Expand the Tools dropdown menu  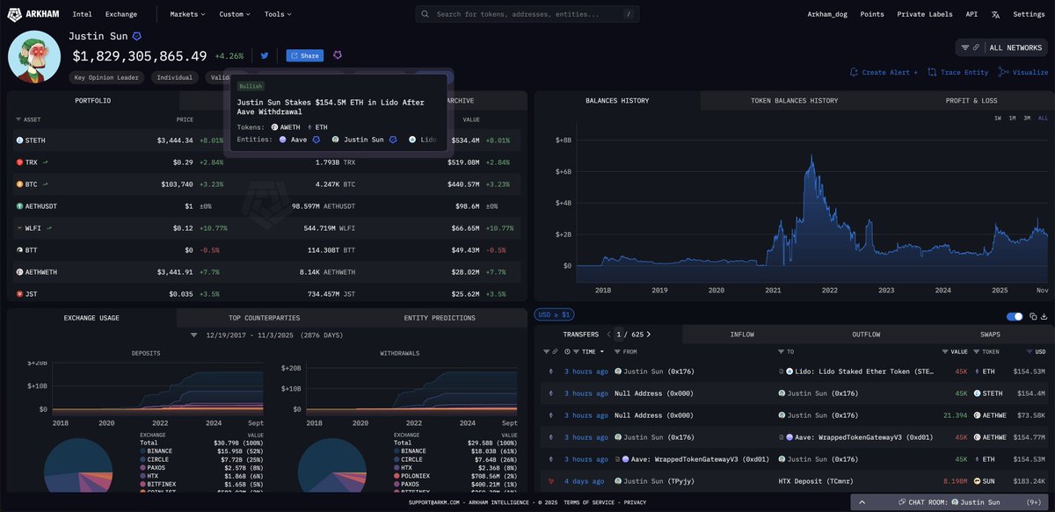(278, 14)
